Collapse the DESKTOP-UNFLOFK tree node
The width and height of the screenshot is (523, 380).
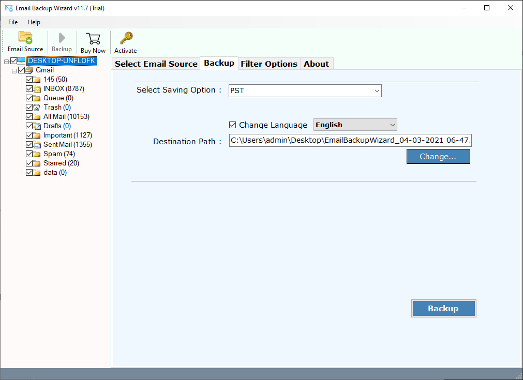point(6,62)
